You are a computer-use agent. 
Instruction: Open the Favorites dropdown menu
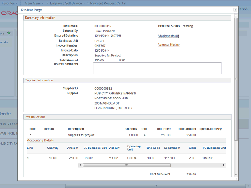click(9, 3)
